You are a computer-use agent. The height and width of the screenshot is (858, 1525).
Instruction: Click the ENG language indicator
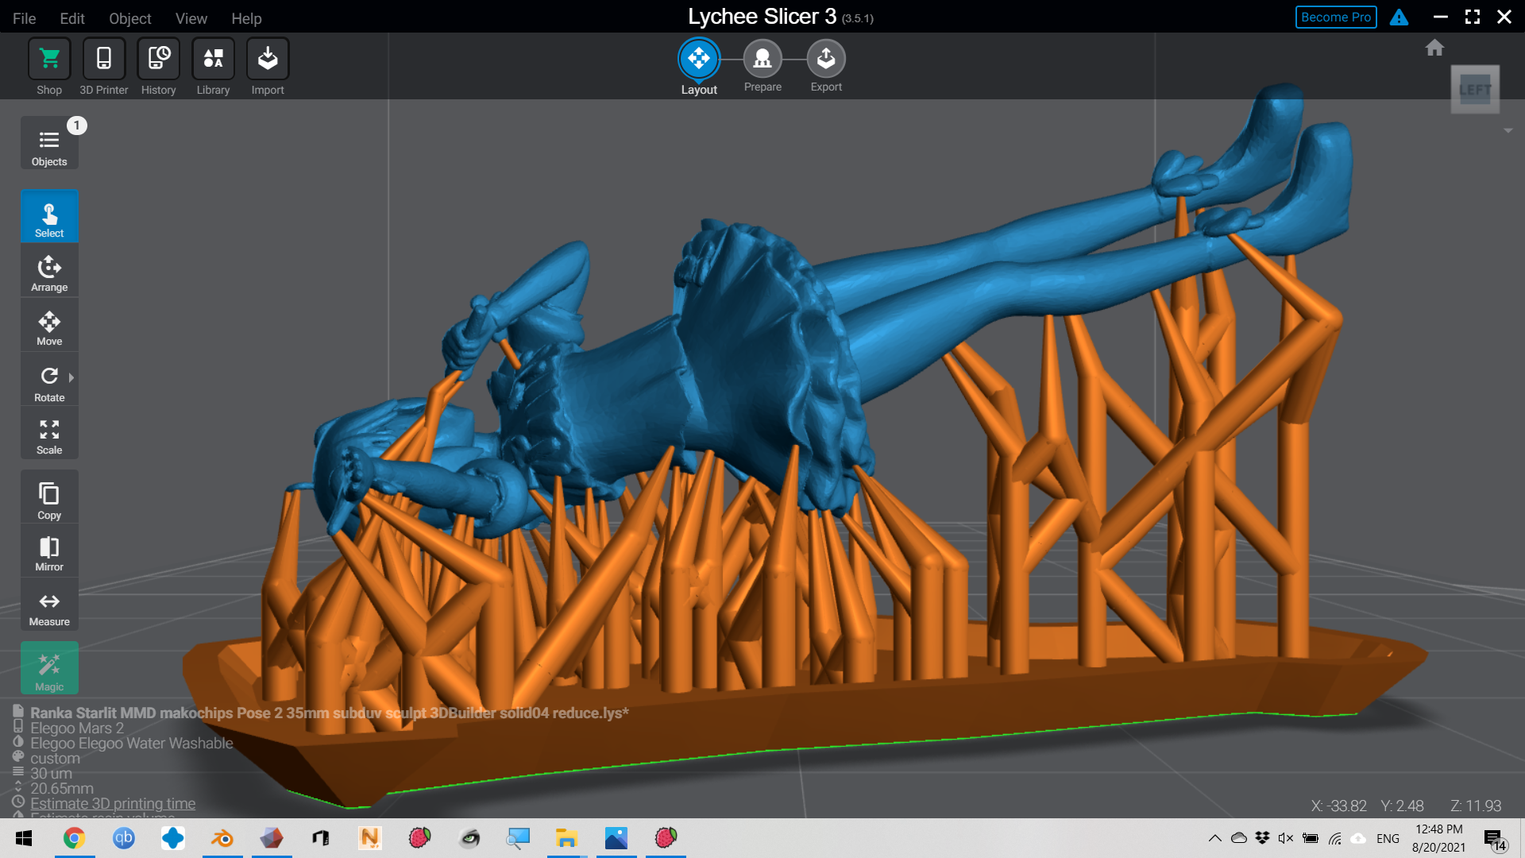pyautogui.click(x=1388, y=838)
